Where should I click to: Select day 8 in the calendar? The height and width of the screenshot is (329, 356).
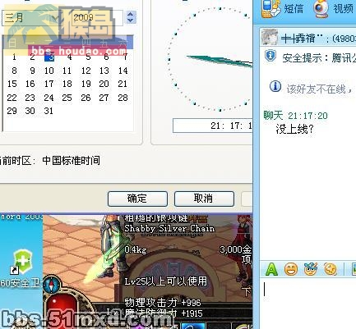(14, 71)
